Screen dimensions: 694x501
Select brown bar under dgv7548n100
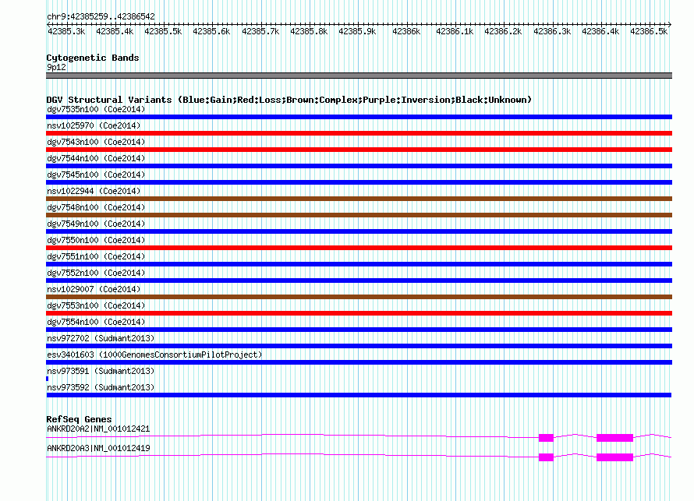pyautogui.click(x=359, y=215)
